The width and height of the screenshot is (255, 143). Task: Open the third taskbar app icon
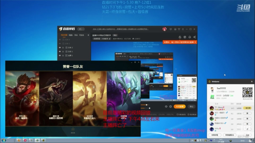tap(31, 141)
